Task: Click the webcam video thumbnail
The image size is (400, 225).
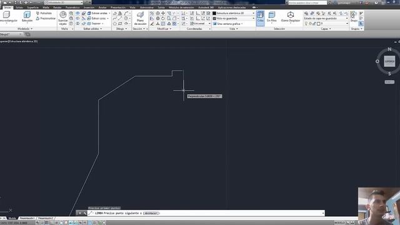Action: tap(379, 206)
